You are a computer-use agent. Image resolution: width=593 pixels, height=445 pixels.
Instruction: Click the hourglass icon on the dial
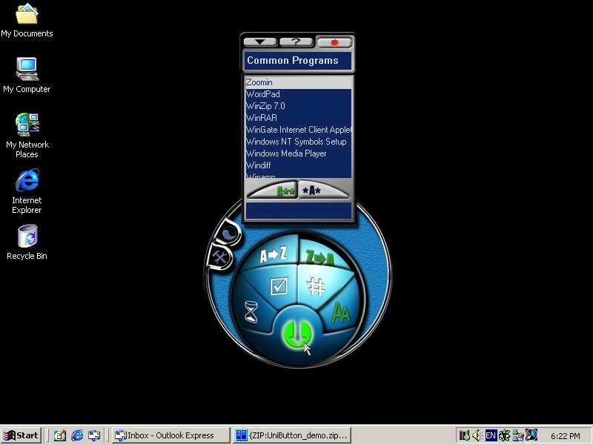pyautogui.click(x=251, y=311)
